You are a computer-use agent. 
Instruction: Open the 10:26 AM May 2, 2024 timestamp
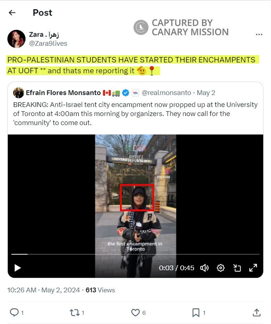pos(44,290)
